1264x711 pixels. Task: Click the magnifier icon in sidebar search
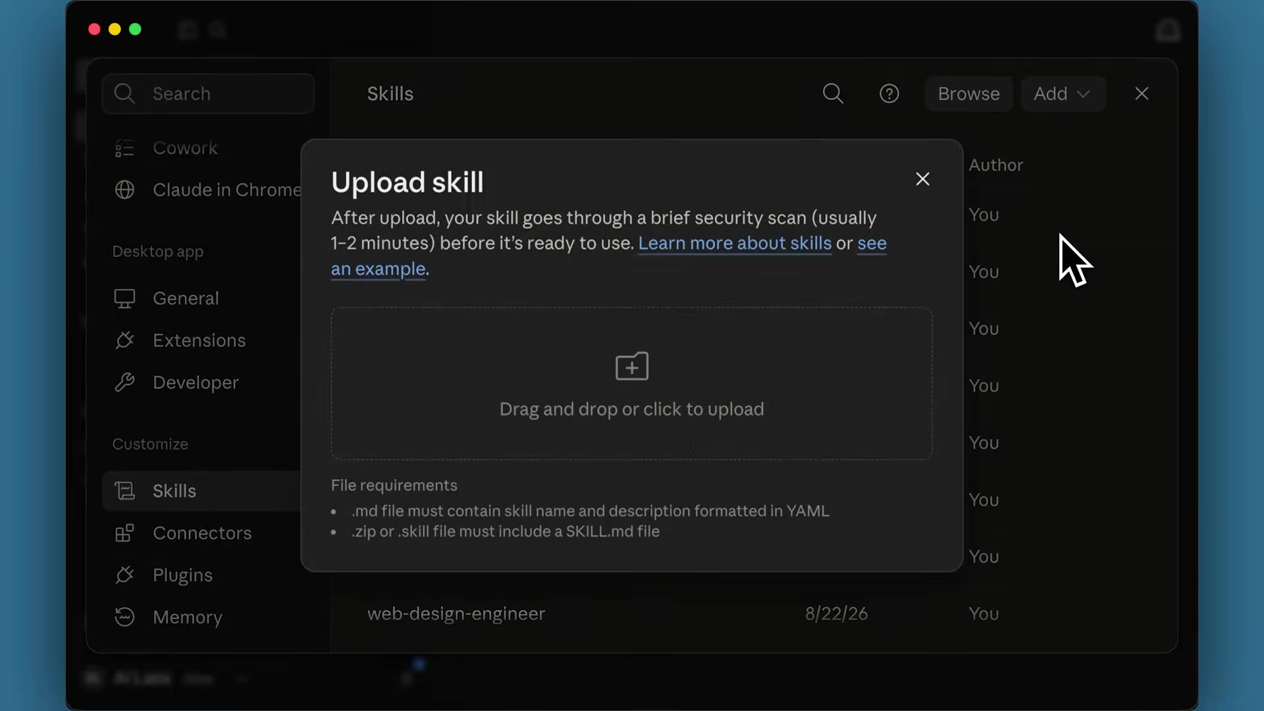click(124, 93)
